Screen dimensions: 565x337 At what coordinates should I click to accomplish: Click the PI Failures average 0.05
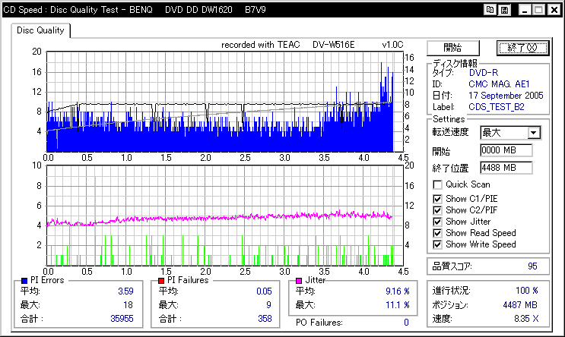click(264, 291)
